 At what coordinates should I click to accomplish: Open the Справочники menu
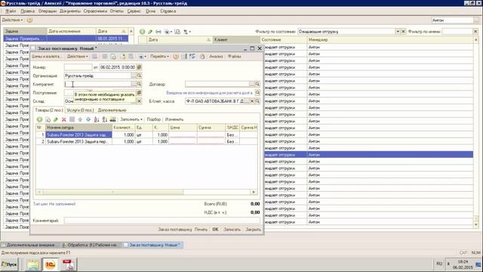click(x=95, y=11)
